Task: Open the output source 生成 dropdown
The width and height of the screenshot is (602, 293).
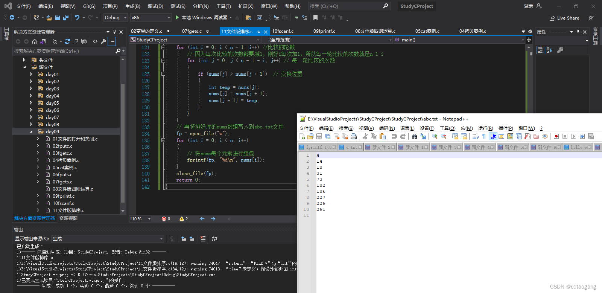Action: 108,239
